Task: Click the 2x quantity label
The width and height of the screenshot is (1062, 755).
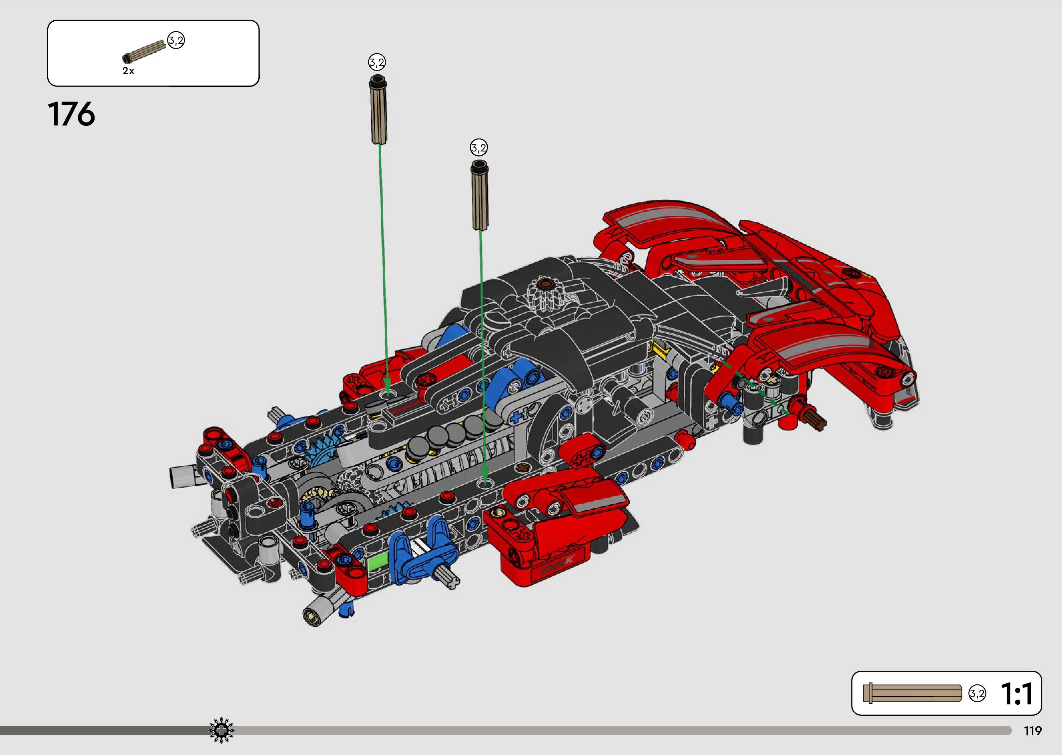Action: coord(128,71)
